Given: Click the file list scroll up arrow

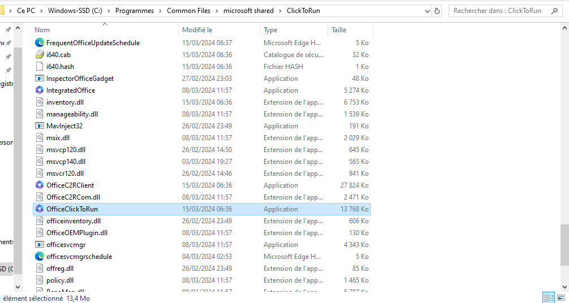Looking at the screenshot, I should point(565,28).
